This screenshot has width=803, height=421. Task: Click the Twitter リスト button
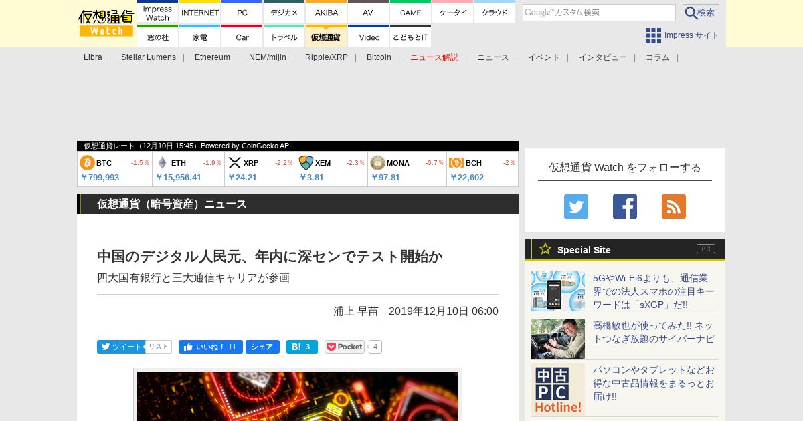(x=159, y=347)
